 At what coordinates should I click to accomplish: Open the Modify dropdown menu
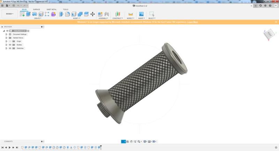coord(76,18)
